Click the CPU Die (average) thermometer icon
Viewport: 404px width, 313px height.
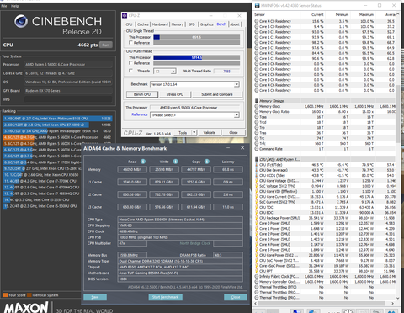coord(257,170)
